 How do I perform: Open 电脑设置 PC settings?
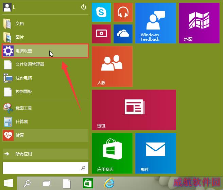point(45,51)
